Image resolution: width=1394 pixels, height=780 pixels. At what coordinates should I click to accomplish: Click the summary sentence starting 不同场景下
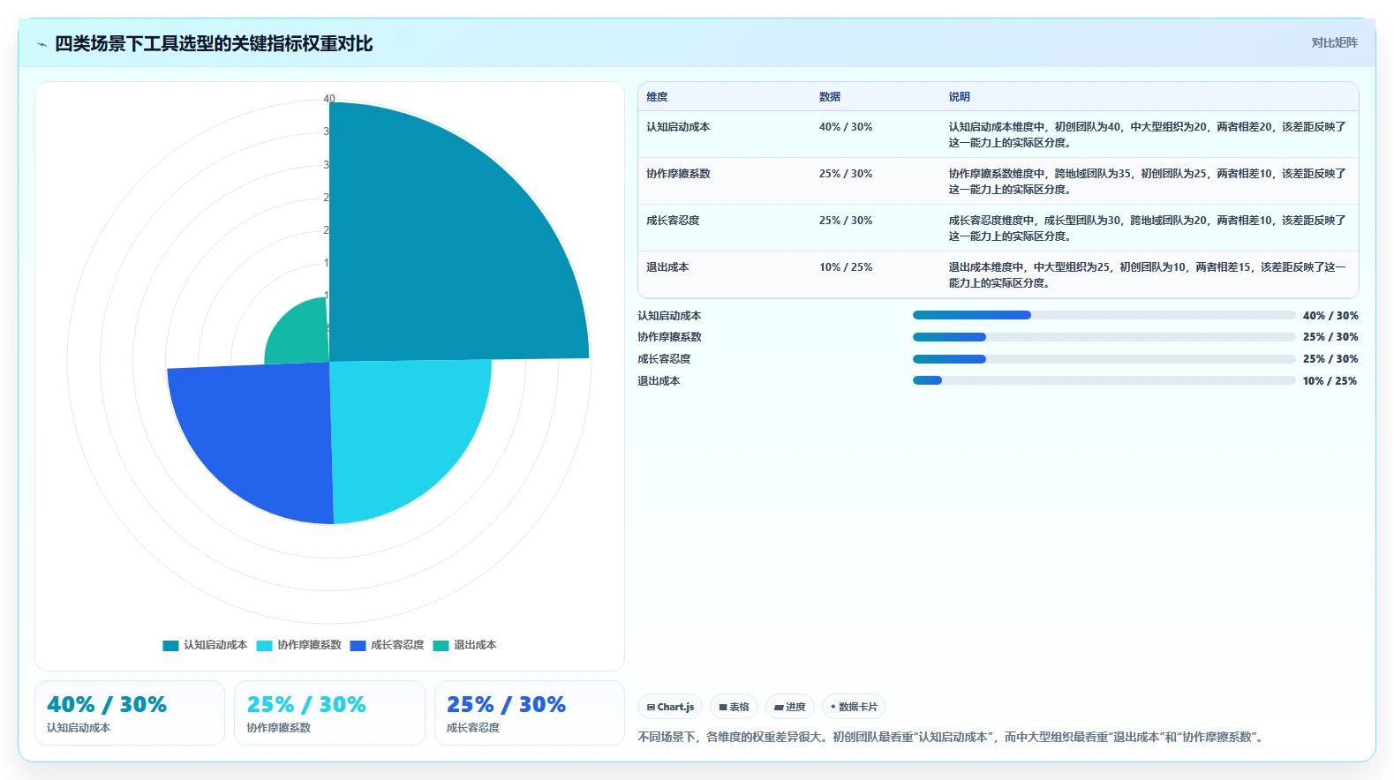coord(953,737)
